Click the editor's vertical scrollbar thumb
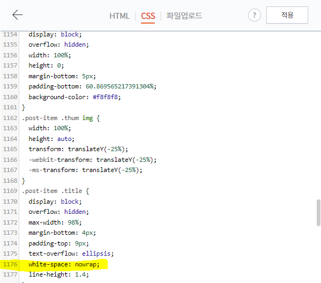The height and width of the screenshot is (283, 321). pos(318,213)
